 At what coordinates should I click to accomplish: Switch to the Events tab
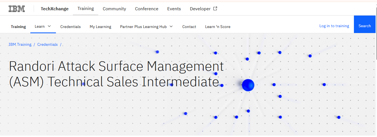[x=174, y=9]
